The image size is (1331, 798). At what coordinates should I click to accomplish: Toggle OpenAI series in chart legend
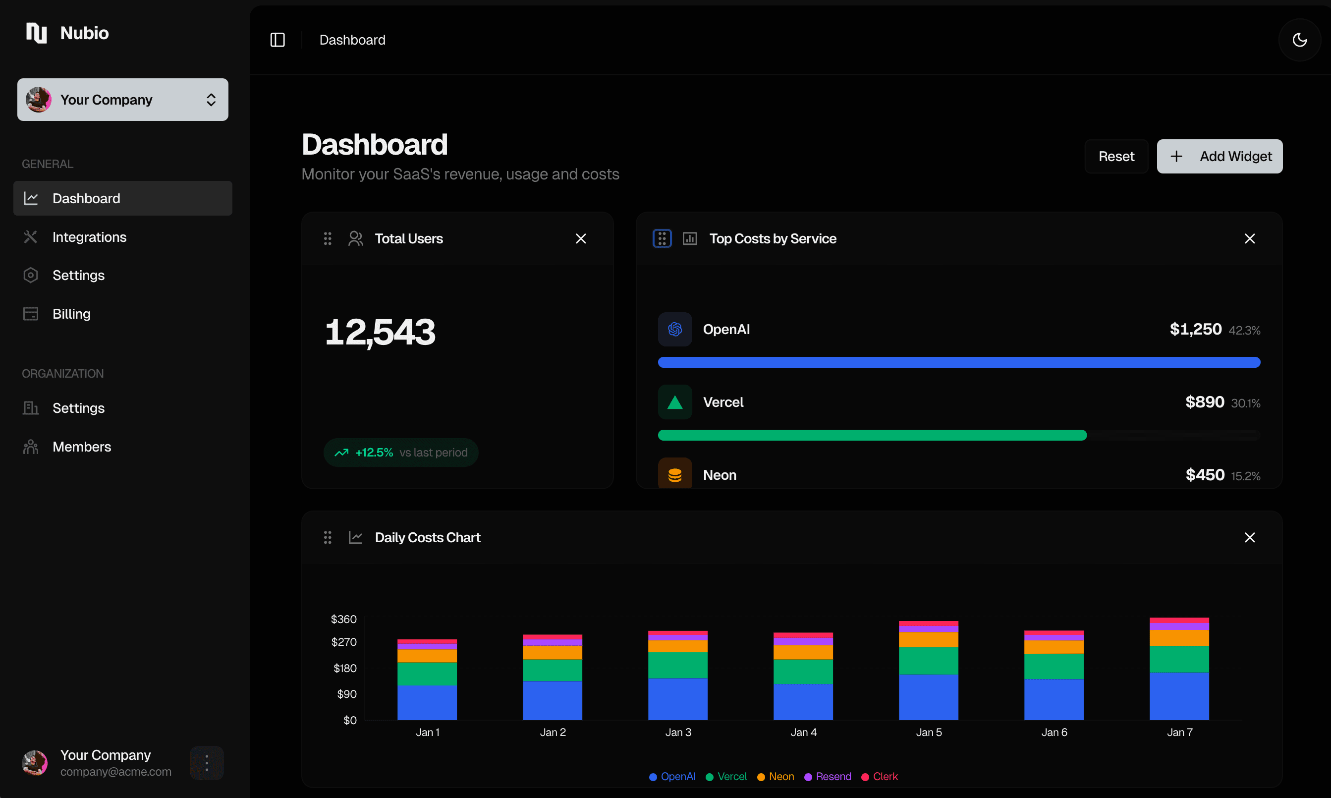pos(672,777)
